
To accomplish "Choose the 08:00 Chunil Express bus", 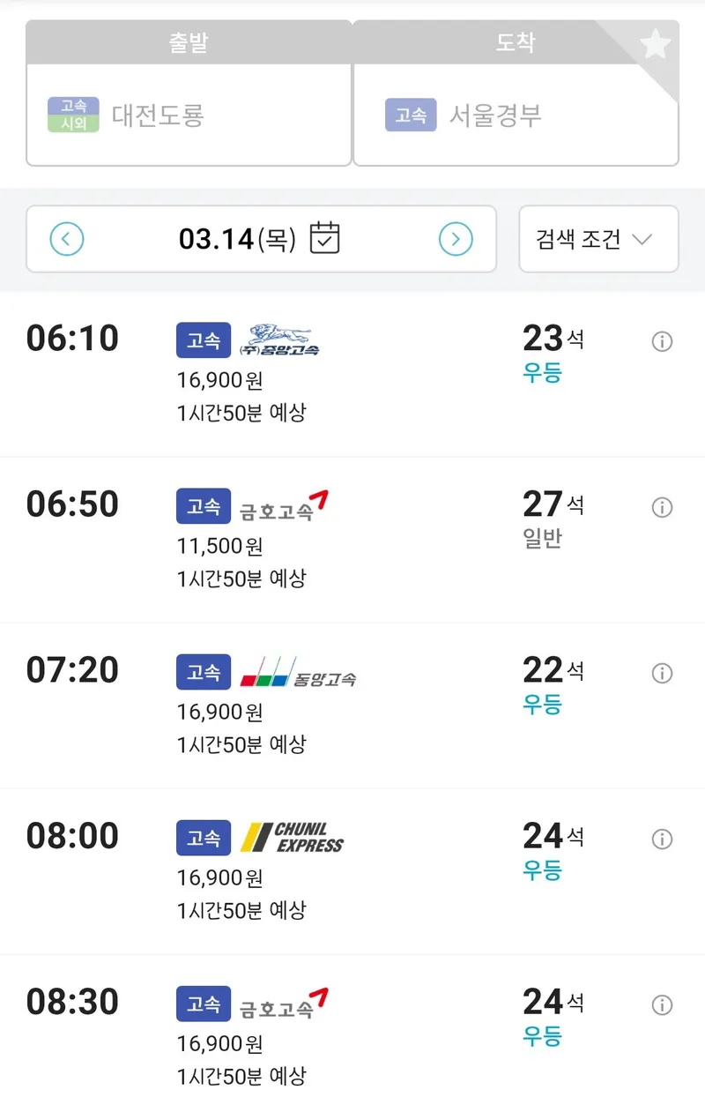I will click(x=352, y=871).
